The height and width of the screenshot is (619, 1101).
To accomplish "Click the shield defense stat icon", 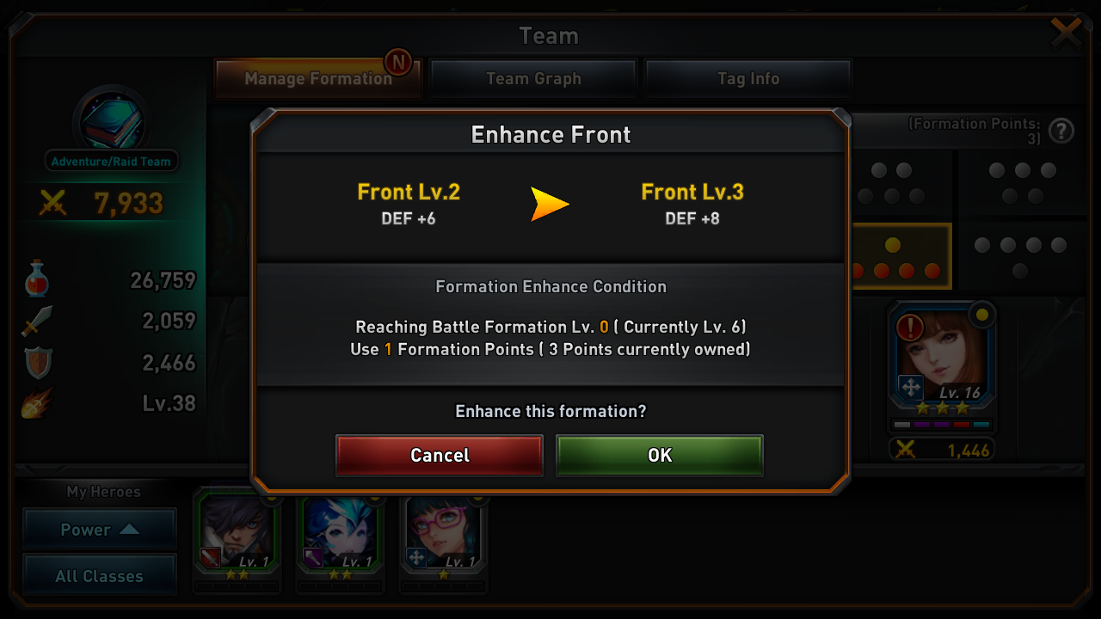I will [x=38, y=362].
